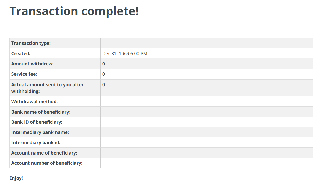Select the "Created:" row label

[21, 54]
